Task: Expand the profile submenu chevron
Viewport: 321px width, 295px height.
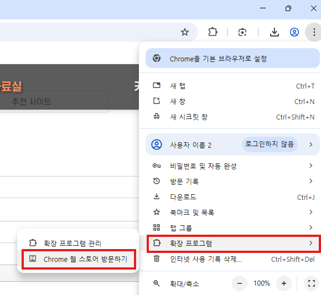Action: pos(311,144)
